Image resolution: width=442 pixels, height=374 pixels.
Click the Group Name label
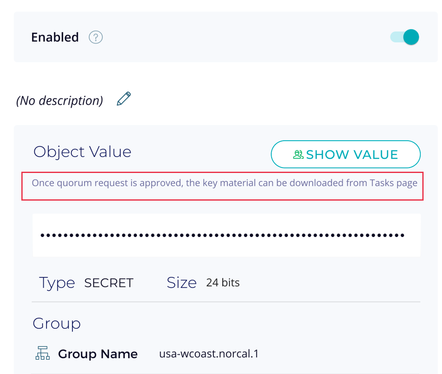(98, 354)
